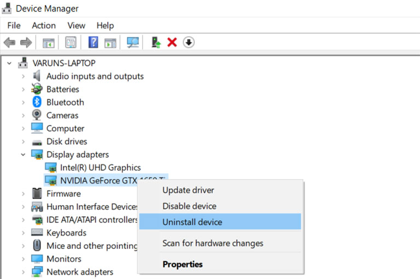The width and height of the screenshot is (420, 279).
Task: Select Uninstall device in context menu
Action: (x=220, y=222)
